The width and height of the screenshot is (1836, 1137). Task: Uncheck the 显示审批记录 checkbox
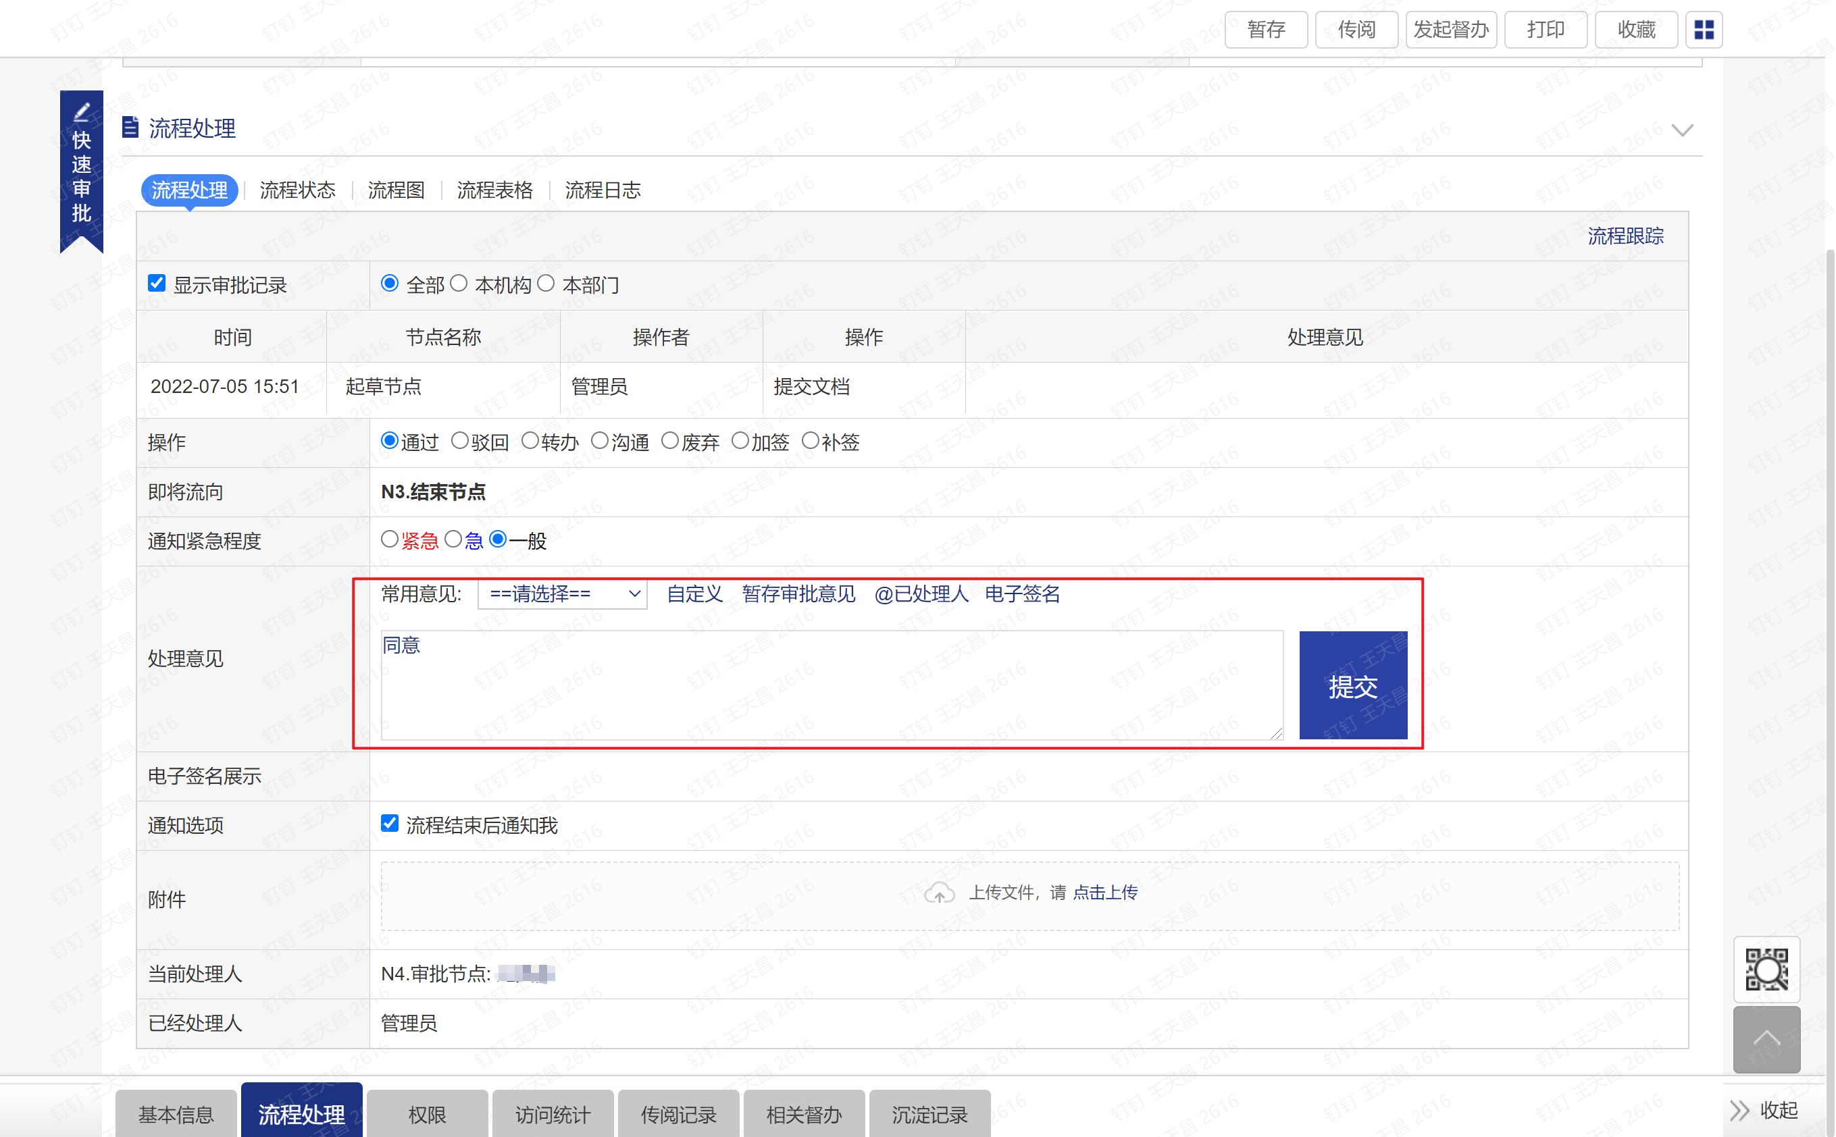(x=157, y=284)
